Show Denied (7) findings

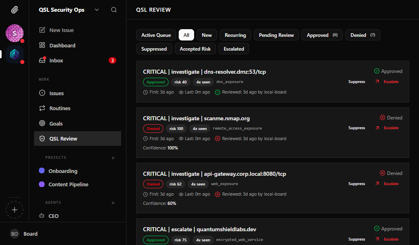pyautogui.click(x=363, y=35)
